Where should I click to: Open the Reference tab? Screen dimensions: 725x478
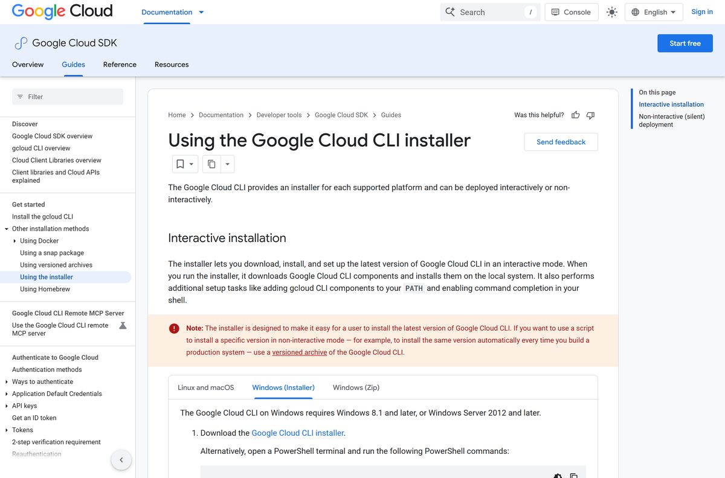click(x=120, y=65)
